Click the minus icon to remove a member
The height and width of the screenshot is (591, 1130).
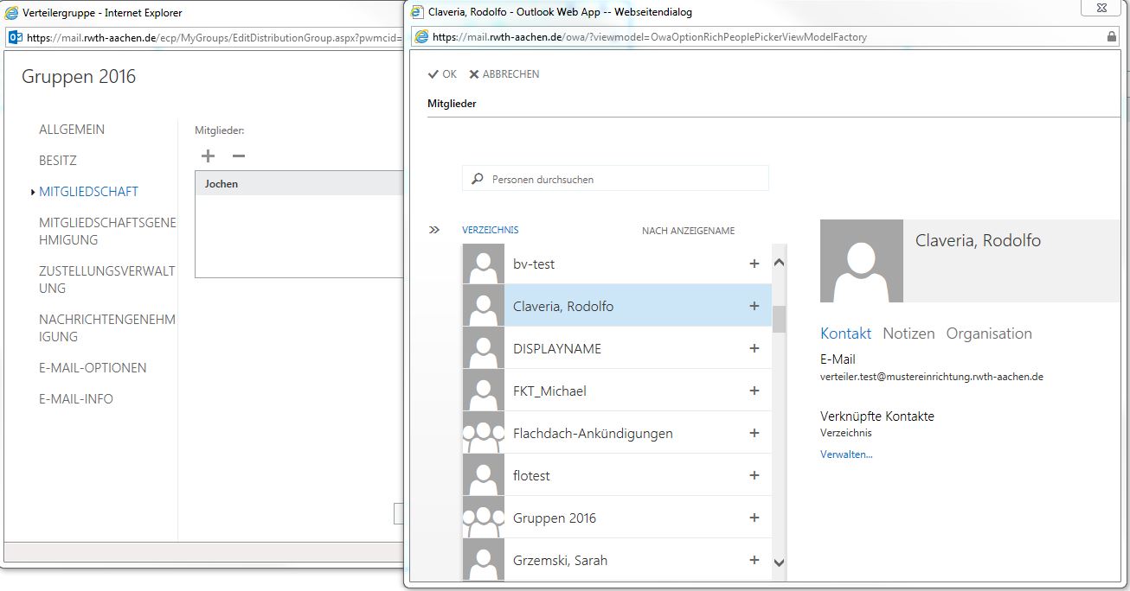point(239,156)
